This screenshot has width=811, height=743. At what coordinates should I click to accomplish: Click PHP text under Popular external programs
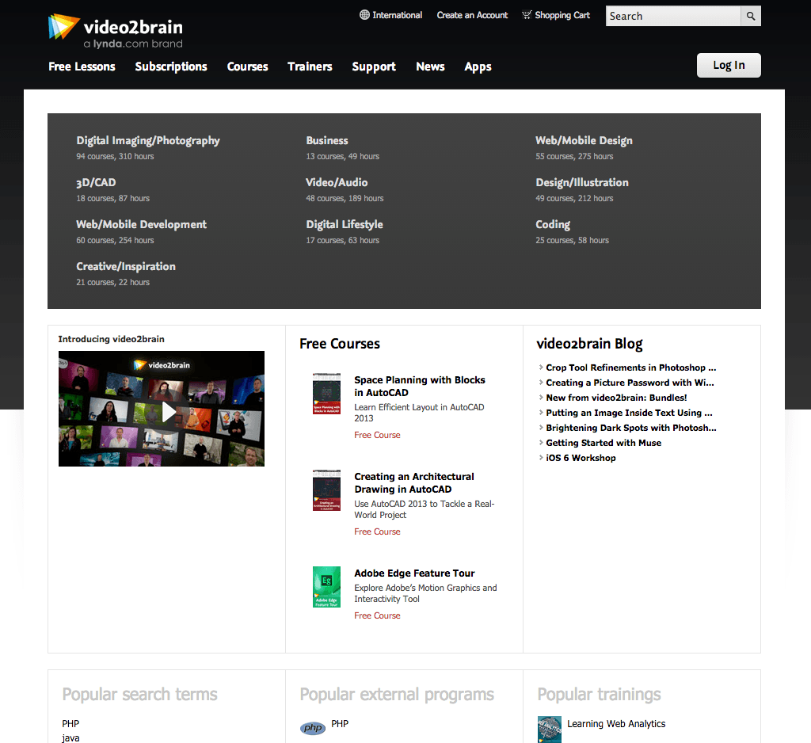coord(340,724)
